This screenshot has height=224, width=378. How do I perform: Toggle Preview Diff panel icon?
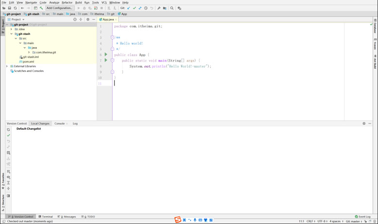(x=8, y=196)
